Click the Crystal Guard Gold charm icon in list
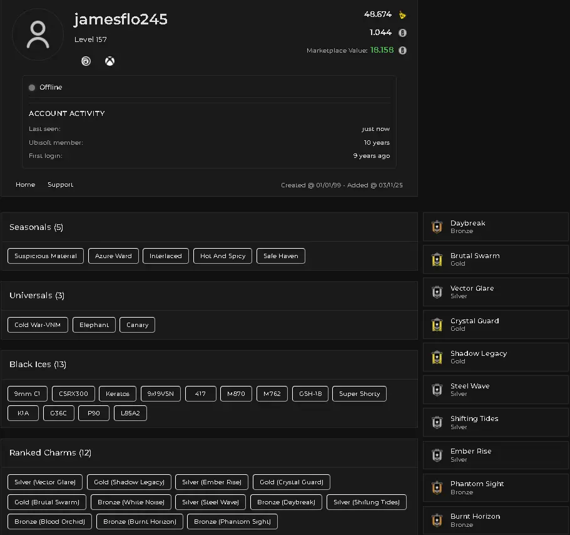570x535 pixels. (x=437, y=325)
